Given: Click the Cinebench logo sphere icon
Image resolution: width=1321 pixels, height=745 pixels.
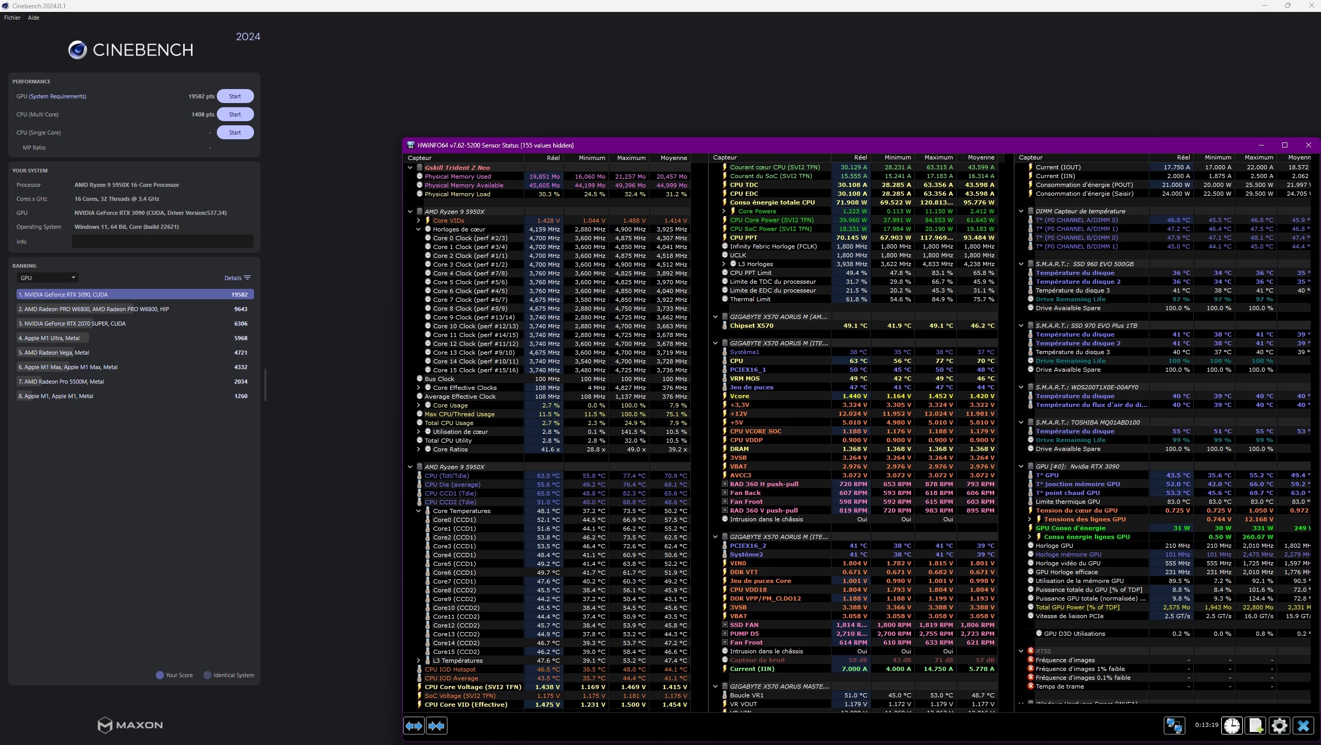Looking at the screenshot, I should click(x=78, y=50).
